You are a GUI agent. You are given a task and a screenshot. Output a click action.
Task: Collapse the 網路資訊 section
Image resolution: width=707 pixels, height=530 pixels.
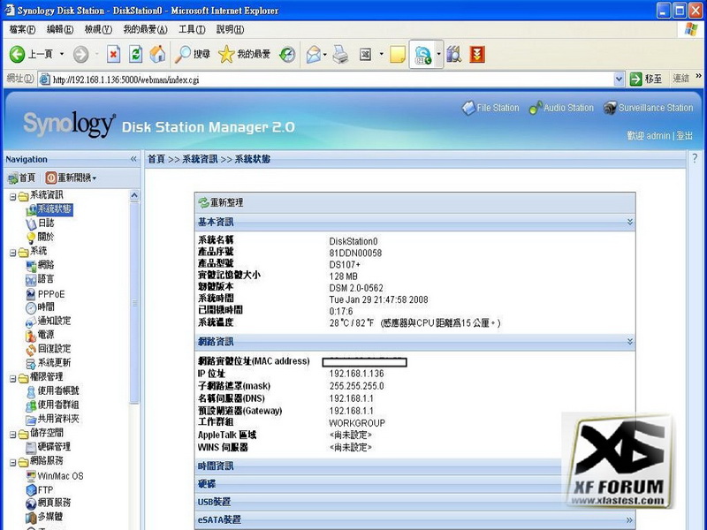click(x=630, y=342)
